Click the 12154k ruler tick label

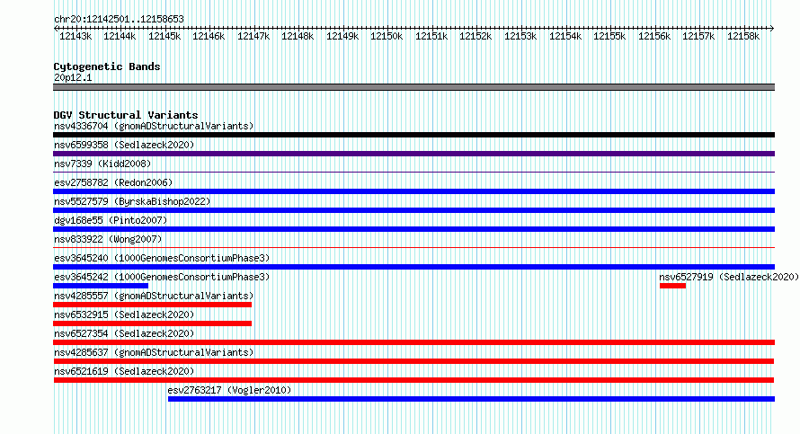(x=565, y=36)
